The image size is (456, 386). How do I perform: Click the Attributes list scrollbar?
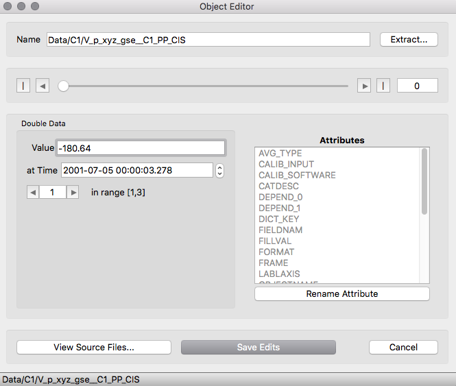pyautogui.click(x=424, y=182)
